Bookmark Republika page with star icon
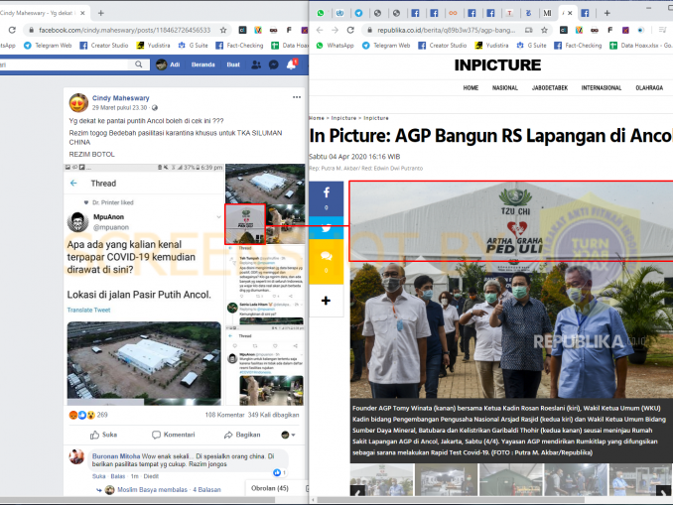Screen dimensions: 673x505 (544, 30)
